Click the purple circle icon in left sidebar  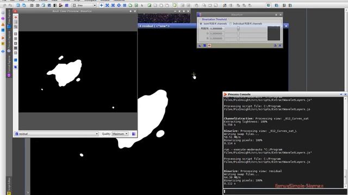tap(3, 18)
